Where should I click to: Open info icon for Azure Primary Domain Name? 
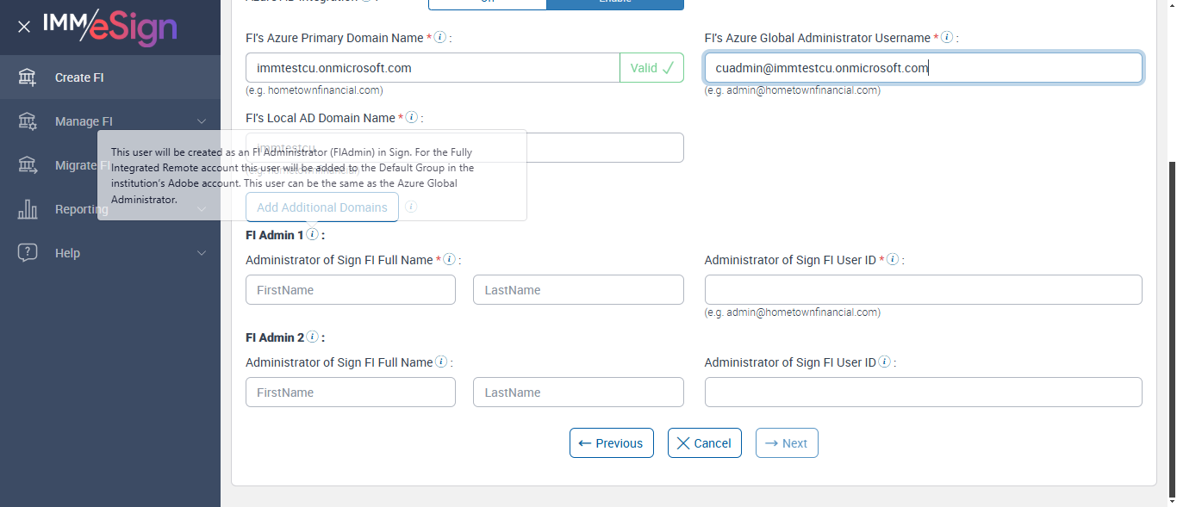439,38
